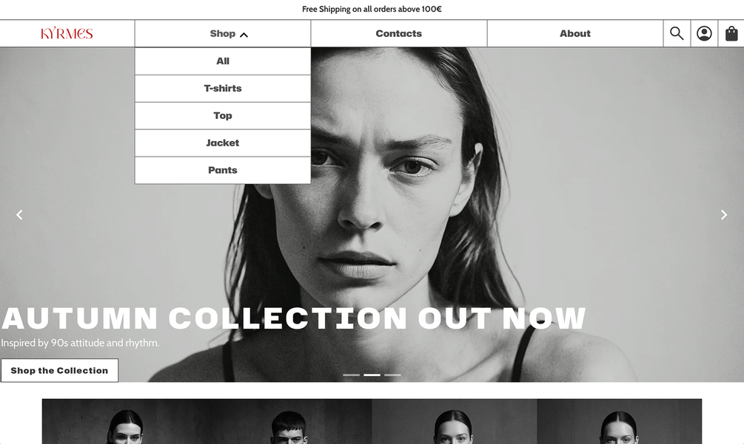744x444 pixels.
Task: Jump to first carousel slide indicator
Action: tap(351, 375)
